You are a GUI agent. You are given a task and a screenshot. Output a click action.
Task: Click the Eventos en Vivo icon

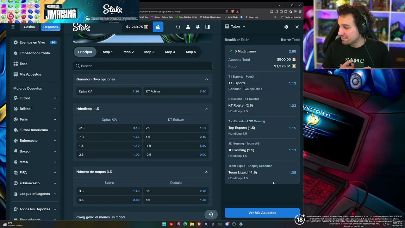[x=16, y=42]
